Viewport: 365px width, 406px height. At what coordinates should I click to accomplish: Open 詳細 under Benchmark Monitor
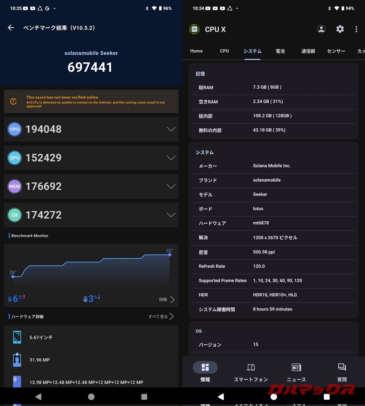click(167, 299)
